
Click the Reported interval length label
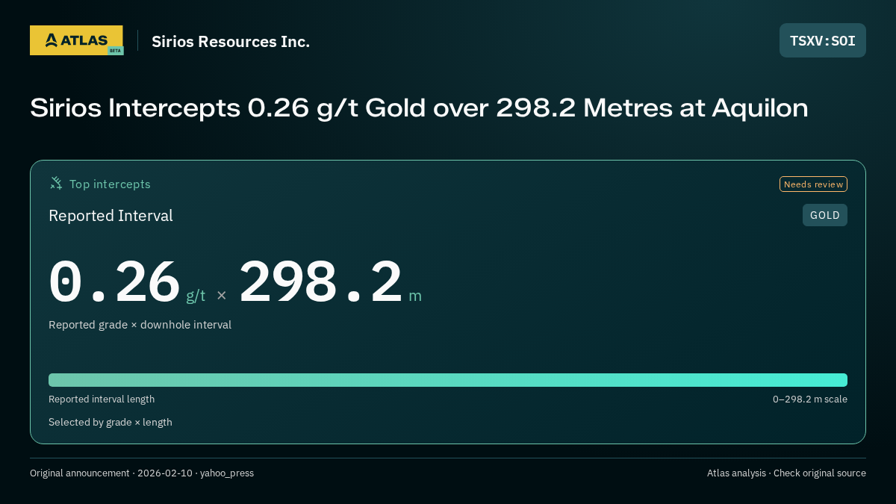[102, 399]
